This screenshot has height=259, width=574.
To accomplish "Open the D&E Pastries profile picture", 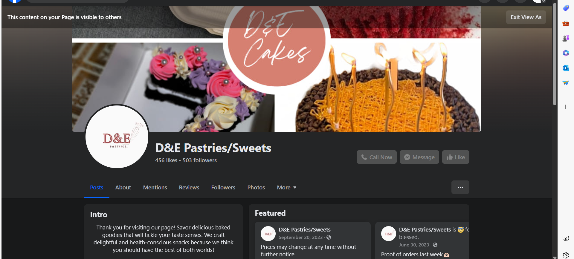I will 117,136.
